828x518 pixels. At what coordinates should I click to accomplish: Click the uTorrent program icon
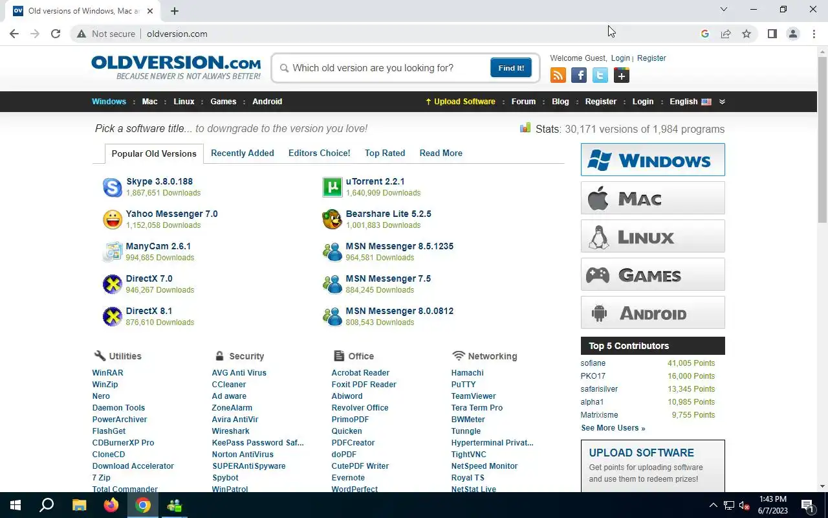coord(332,187)
